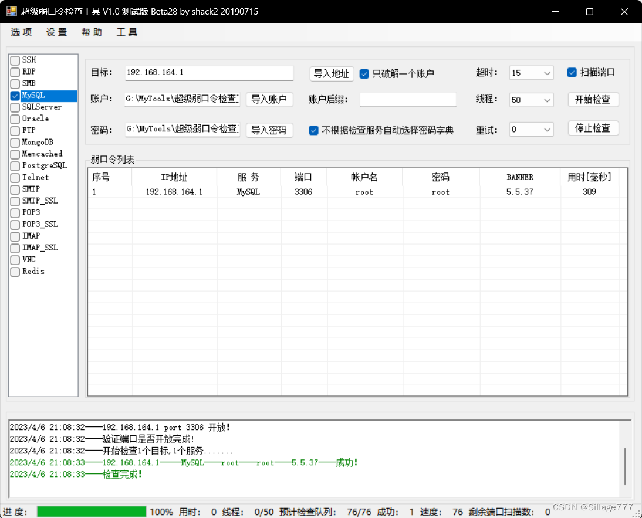The image size is (642, 518).
Task: Open the 重试 retry dropdown
Action: click(531, 129)
